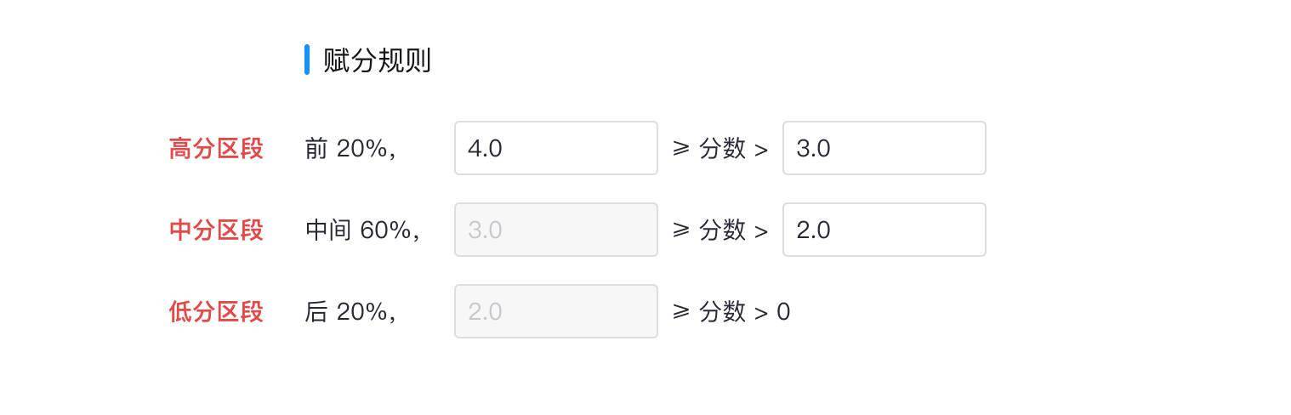The image size is (1291, 415).
Task: Click the 0 lower bound in 低分区段
Action: [783, 312]
